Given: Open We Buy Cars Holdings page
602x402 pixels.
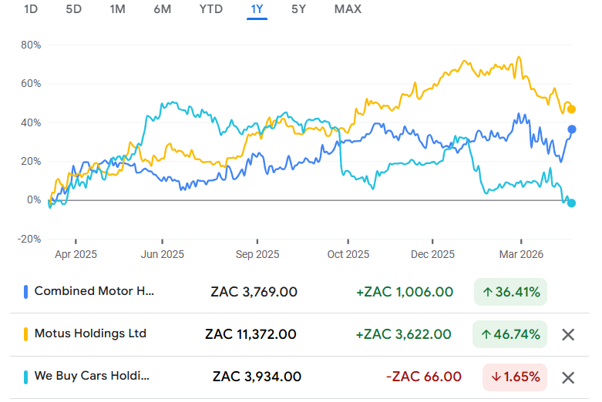Looking at the screenshot, I should pos(92,376).
